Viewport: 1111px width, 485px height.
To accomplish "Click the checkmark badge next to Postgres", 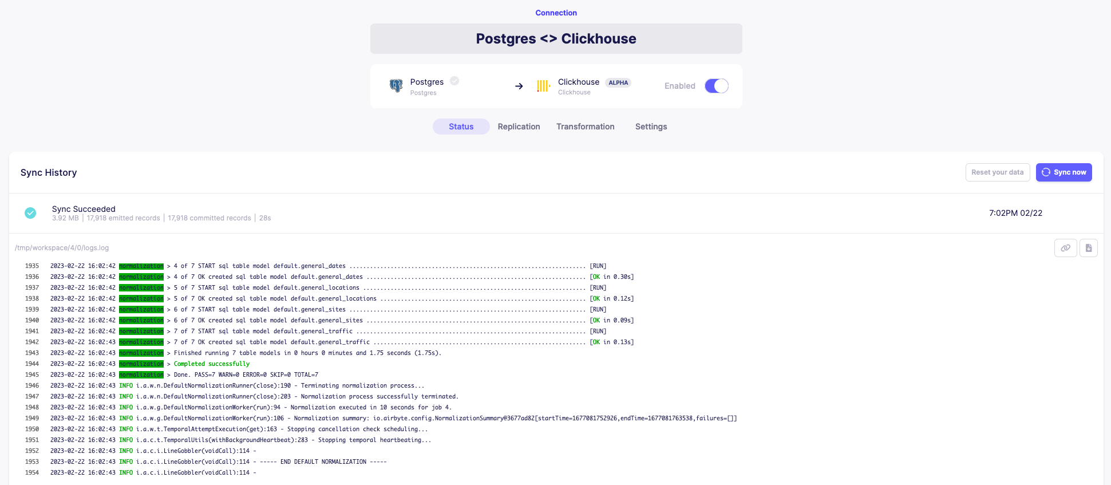I will coord(454,81).
